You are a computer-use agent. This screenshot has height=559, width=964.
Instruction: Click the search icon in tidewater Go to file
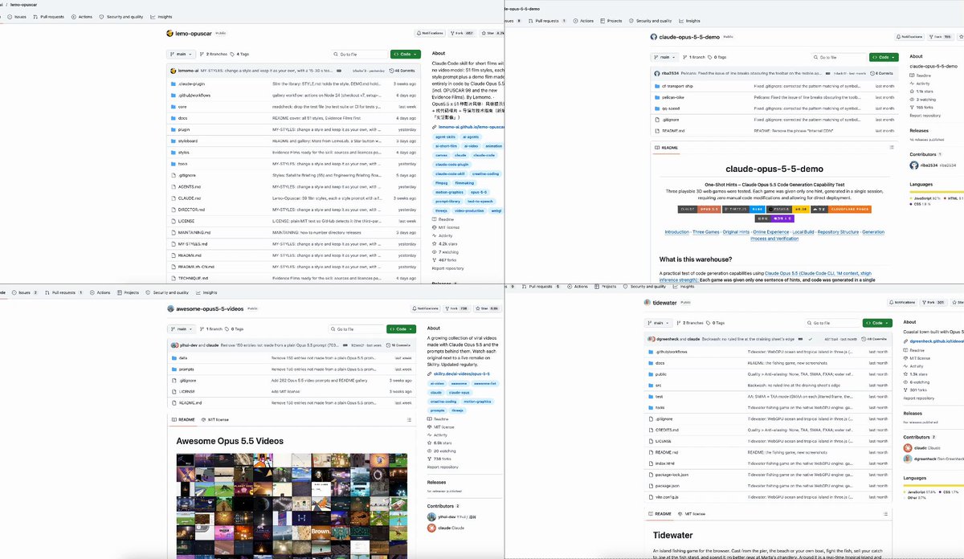[811, 323]
